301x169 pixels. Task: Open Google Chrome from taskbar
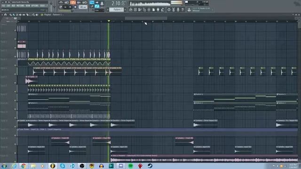pyautogui.click(x=24, y=166)
